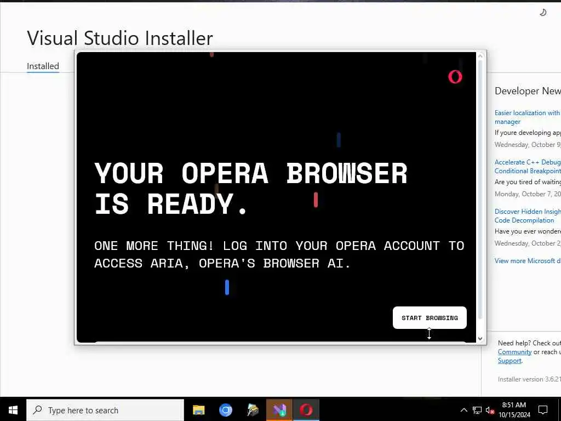Click the muted volume tray icon
Image resolution: width=561 pixels, height=421 pixels.
490,411
